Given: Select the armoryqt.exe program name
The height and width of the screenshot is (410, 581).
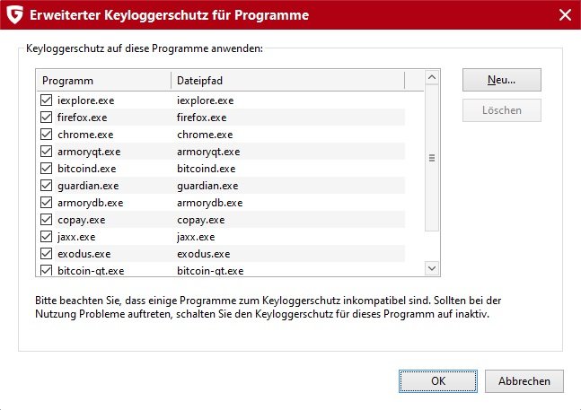Looking at the screenshot, I should [x=89, y=152].
